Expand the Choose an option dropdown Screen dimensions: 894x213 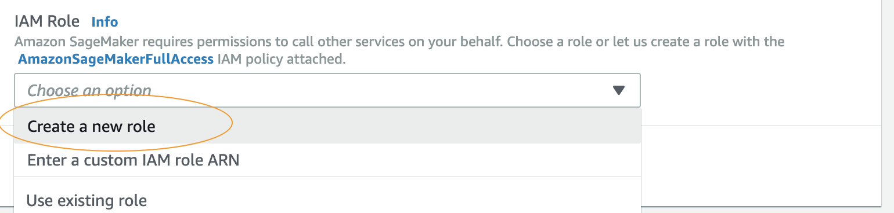tap(327, 90)
